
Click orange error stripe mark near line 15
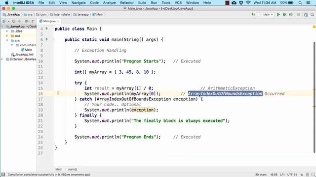pyautogui.click(x=314, y=89)
